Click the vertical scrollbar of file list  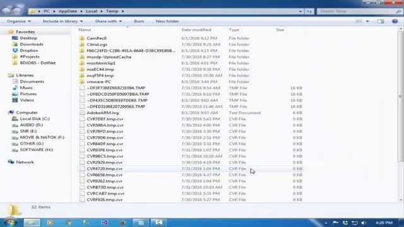pyautogui.click(x=400, y=96)
